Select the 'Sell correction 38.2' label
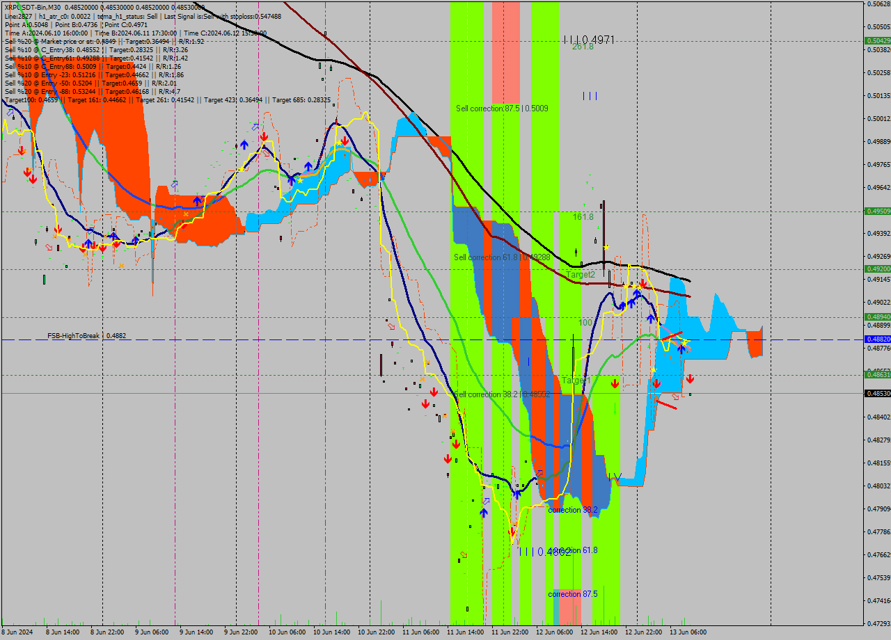The width and height of the screenshot is (891, 640). click(x=502, y=394)
